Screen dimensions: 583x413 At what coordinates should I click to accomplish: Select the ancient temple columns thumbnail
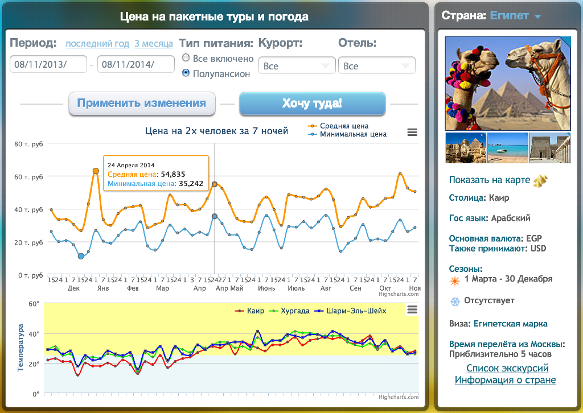550,148
